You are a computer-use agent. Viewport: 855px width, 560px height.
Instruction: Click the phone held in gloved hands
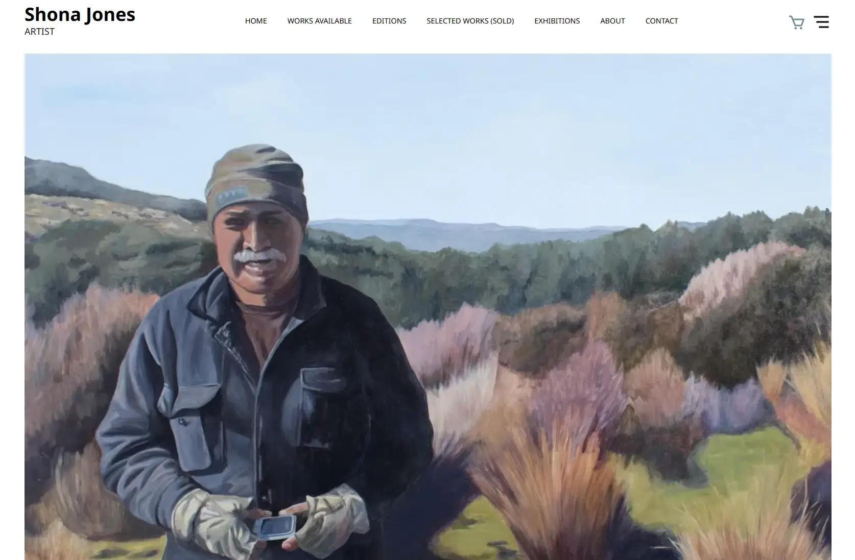(x=277, y=527)
